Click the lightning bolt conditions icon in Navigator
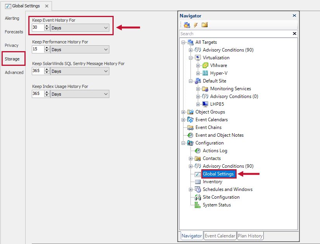The height and width of the screenshot is (244, 320). tap(195, 24)
